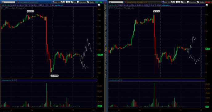Switch to the Active Trader side tab
The width and height of the screenshot is (212, 112).
[x=106, y=31]
